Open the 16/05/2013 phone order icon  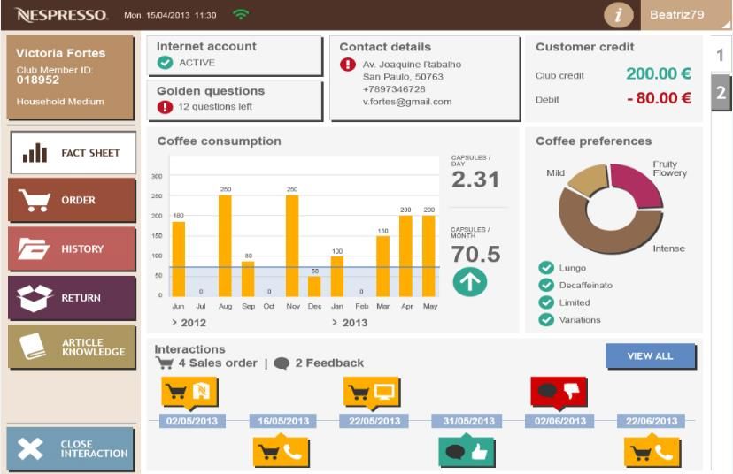coord(281,450)
